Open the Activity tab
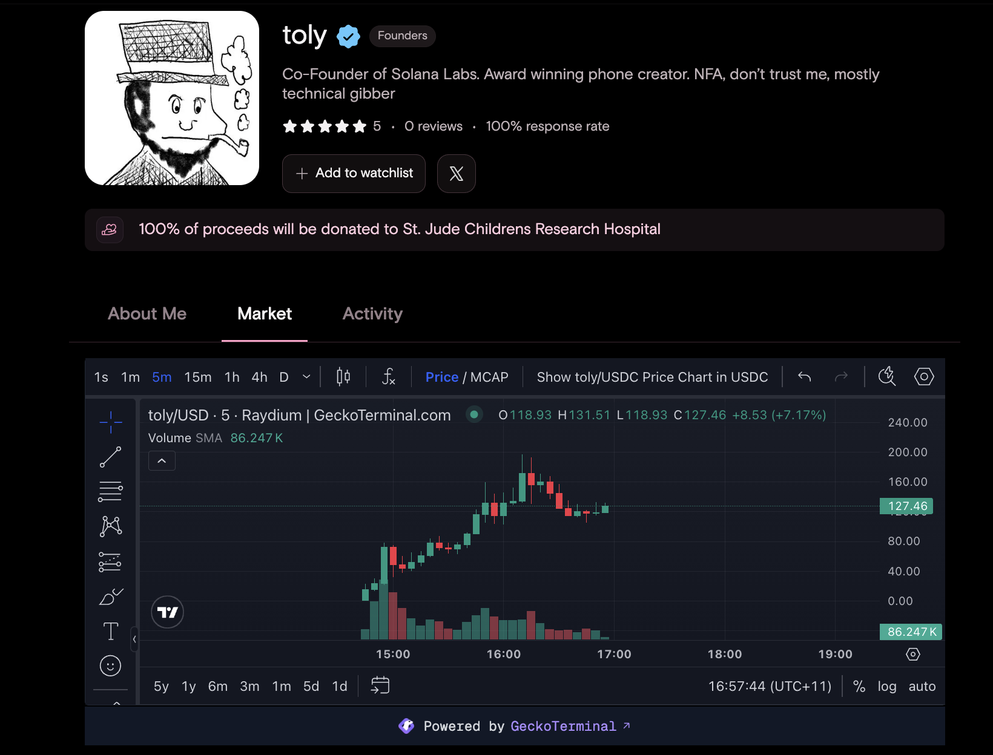The height and width of the screenshot is (755, 993). [372, 314]
